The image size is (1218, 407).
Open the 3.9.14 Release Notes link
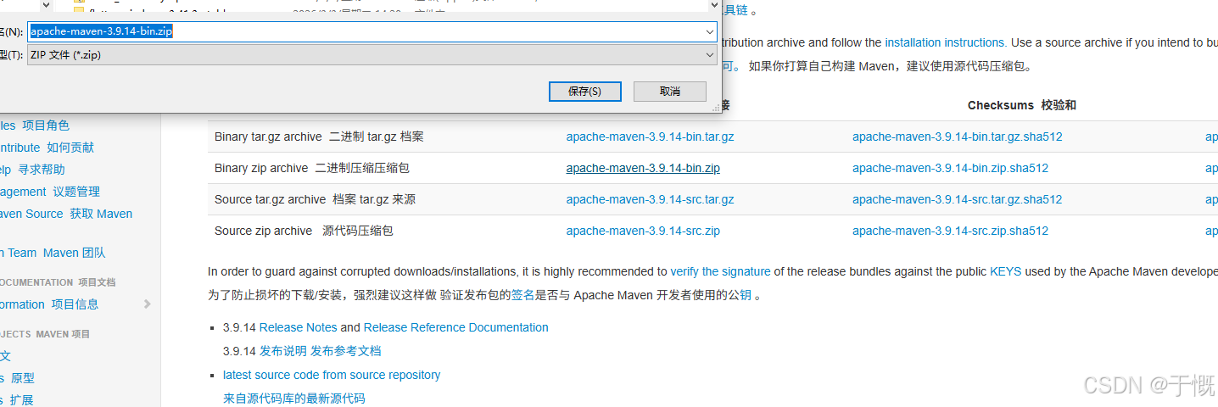point(298,327)
